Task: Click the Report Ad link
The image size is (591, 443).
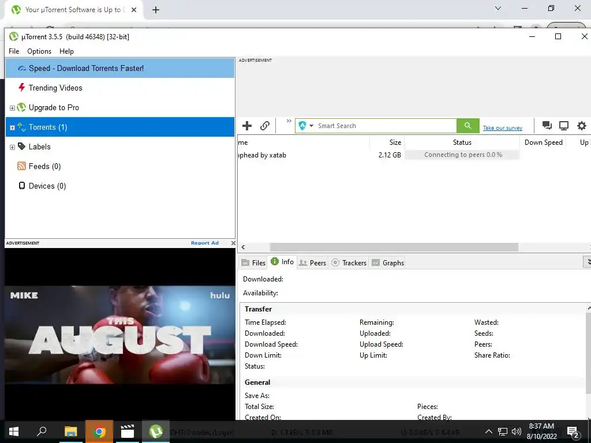Action: (205, 243)
